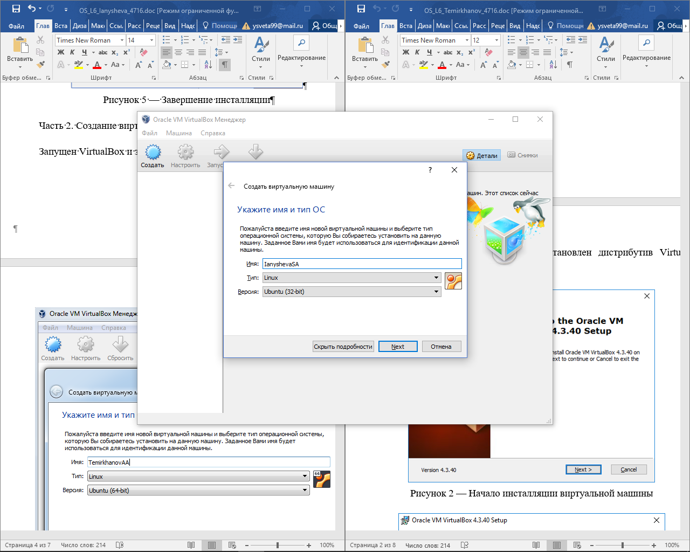Click zoom slider in Ianysheva status bar
Viewport: 690px width, 552px height.
point(278,545)
